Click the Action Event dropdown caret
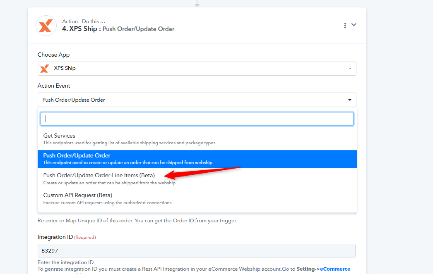 tap(350, 100)
